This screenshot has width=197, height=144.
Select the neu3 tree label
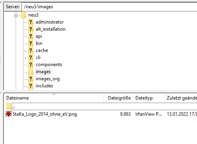tap(33, 15)
